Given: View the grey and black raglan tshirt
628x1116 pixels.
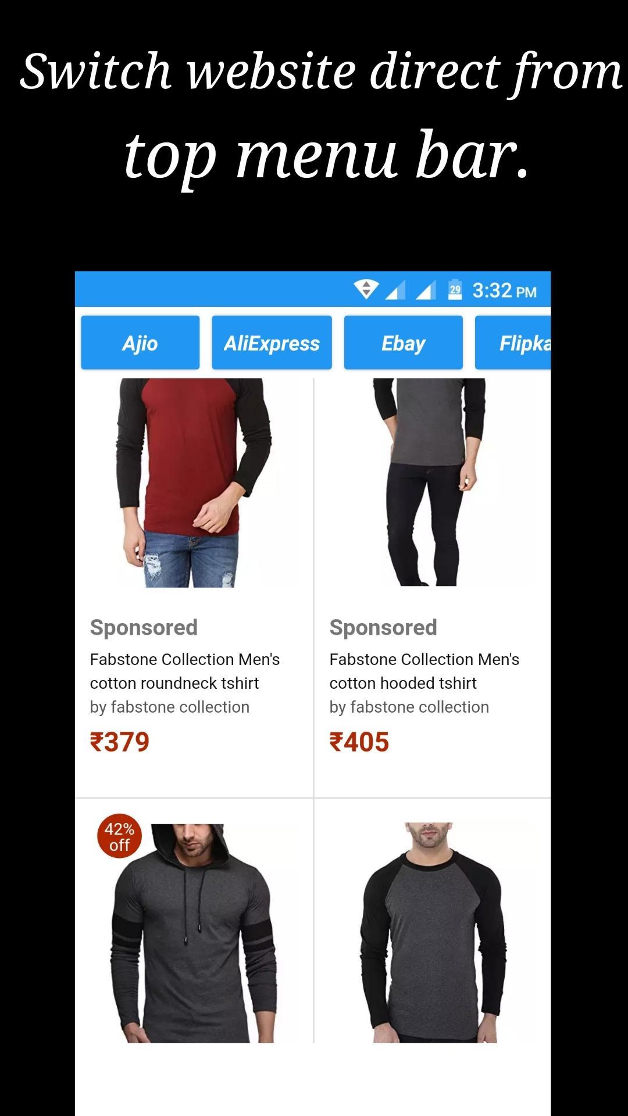Looking at the screenshot, I should pyautogui.click(x=433, y=932).
